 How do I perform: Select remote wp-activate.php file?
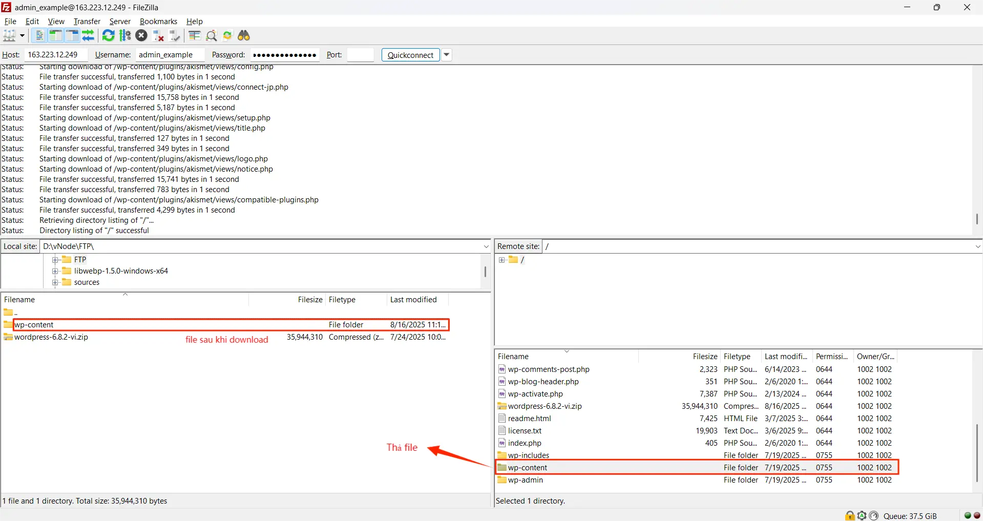tap(697, 394)
